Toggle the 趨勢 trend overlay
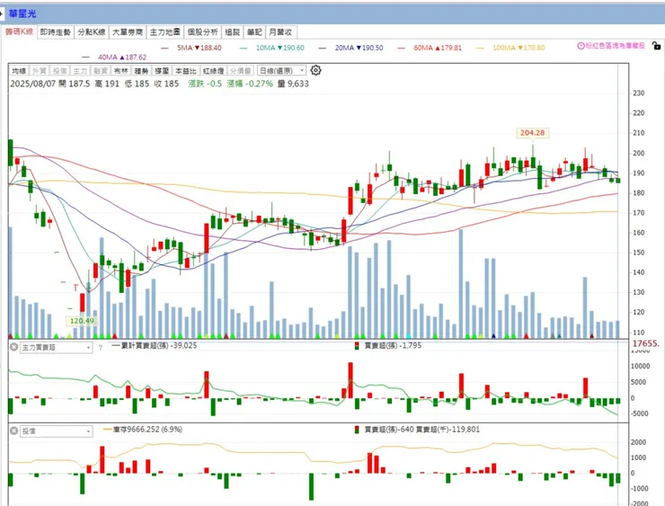 (x=141, y=70)
